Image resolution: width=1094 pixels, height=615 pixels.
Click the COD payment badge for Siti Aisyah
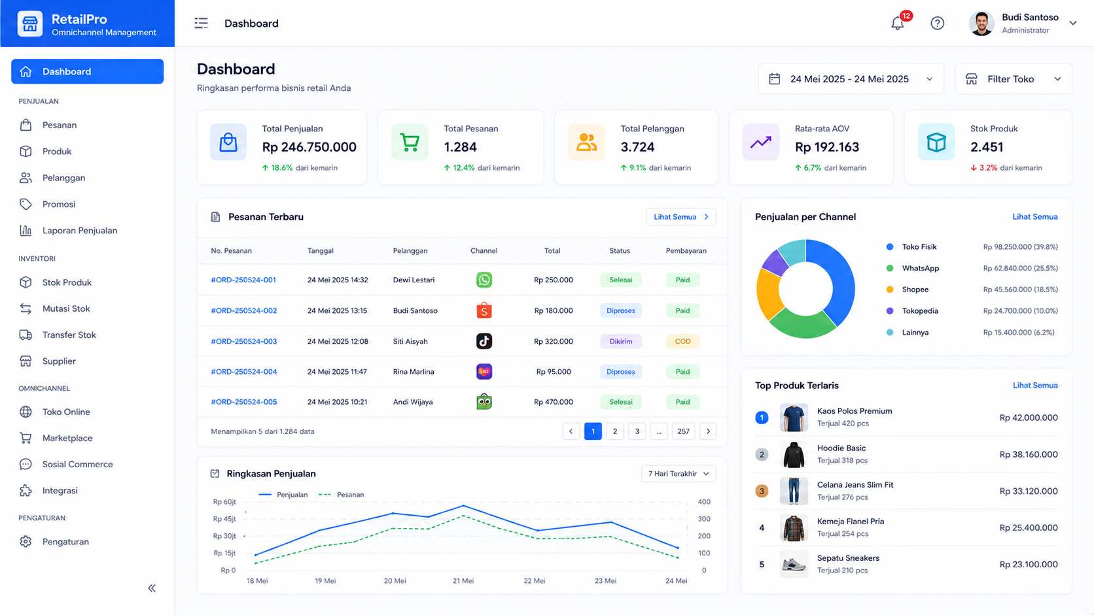pyautogui.click(x=682, y=341)
